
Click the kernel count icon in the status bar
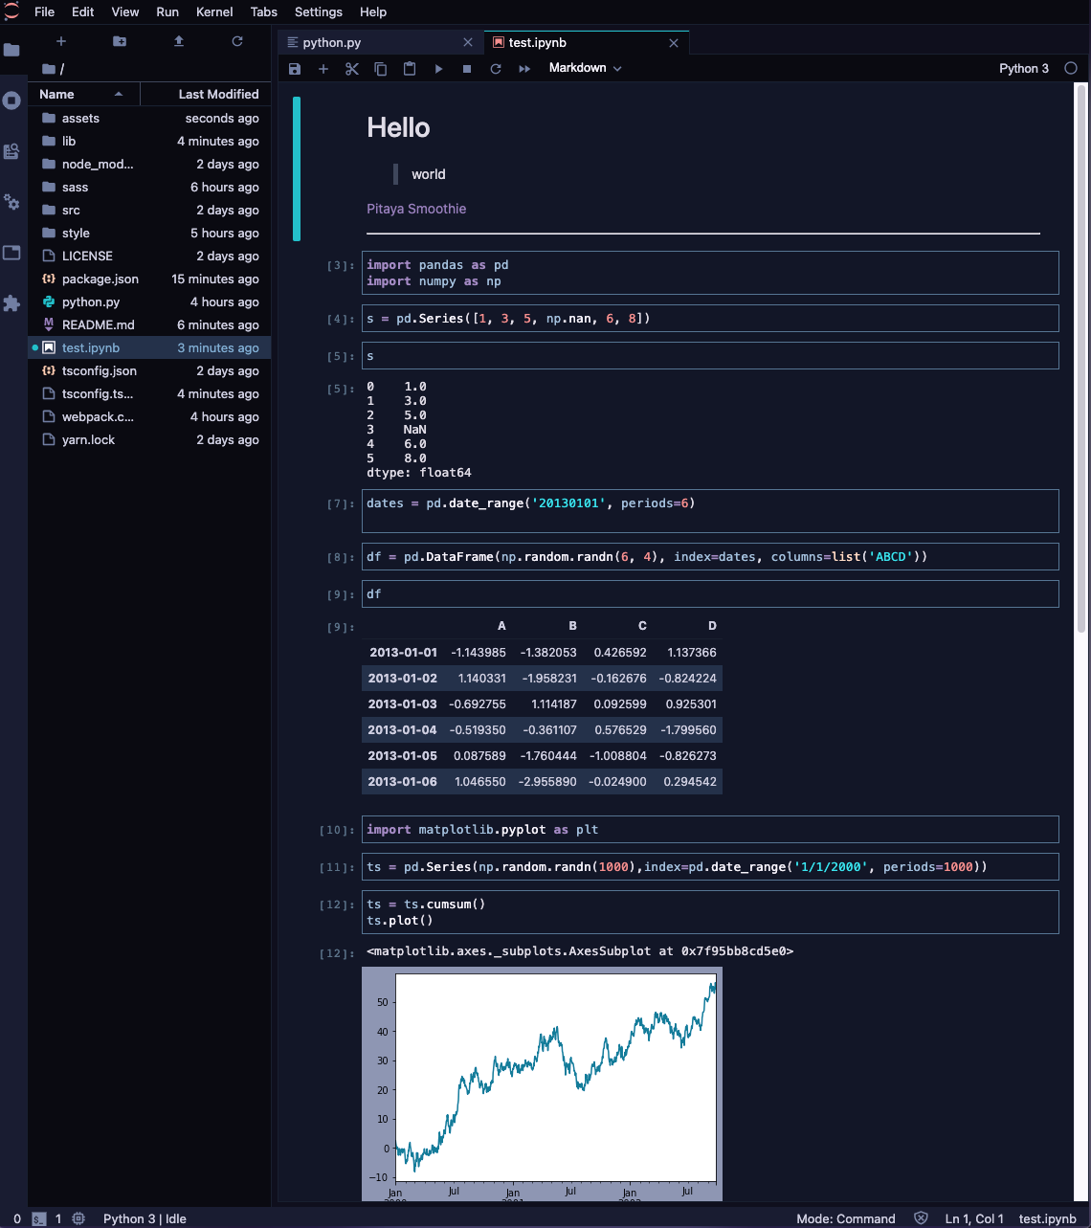(x=78, y=1218)
